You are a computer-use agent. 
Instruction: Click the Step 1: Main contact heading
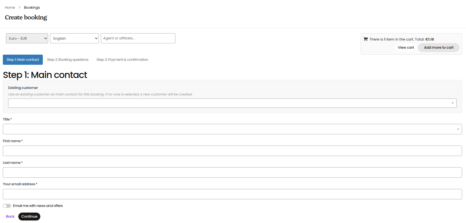(45, 75)
